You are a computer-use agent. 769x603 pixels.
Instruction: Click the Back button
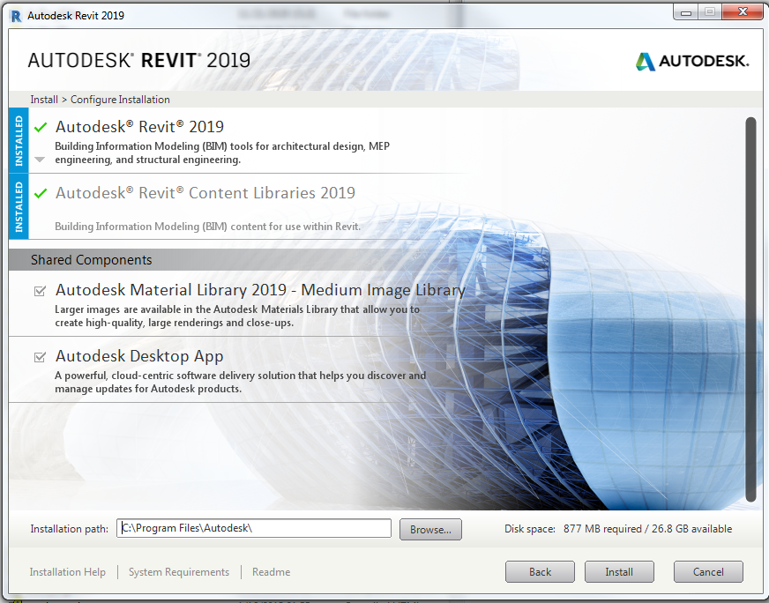[x=539, y=571]
